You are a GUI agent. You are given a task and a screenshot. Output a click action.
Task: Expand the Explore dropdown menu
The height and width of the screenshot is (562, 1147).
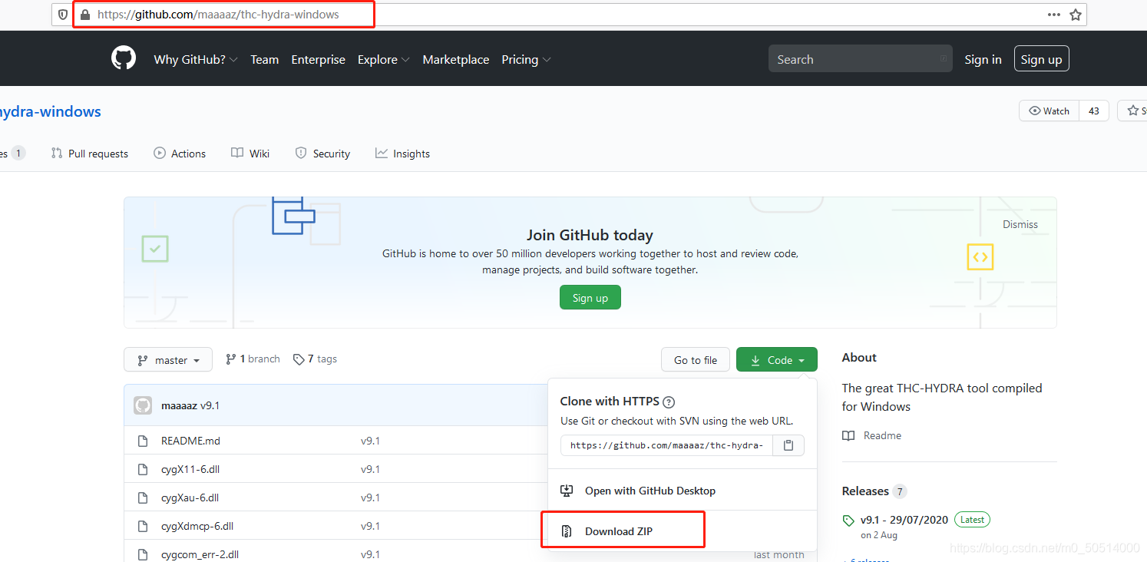(383, 59)
